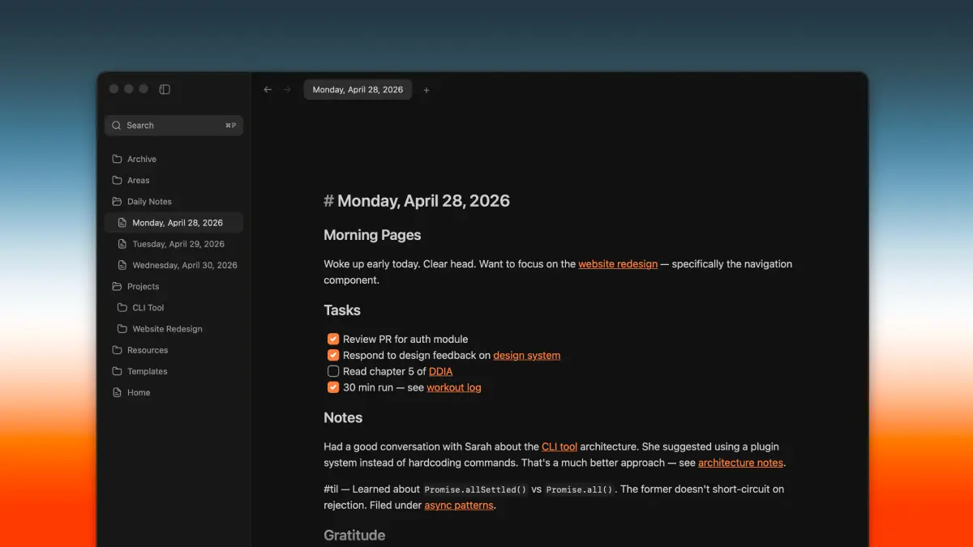Viewport: 973px width, 547px height.
Task: Follow the CLI tool link
Action: 559,447
